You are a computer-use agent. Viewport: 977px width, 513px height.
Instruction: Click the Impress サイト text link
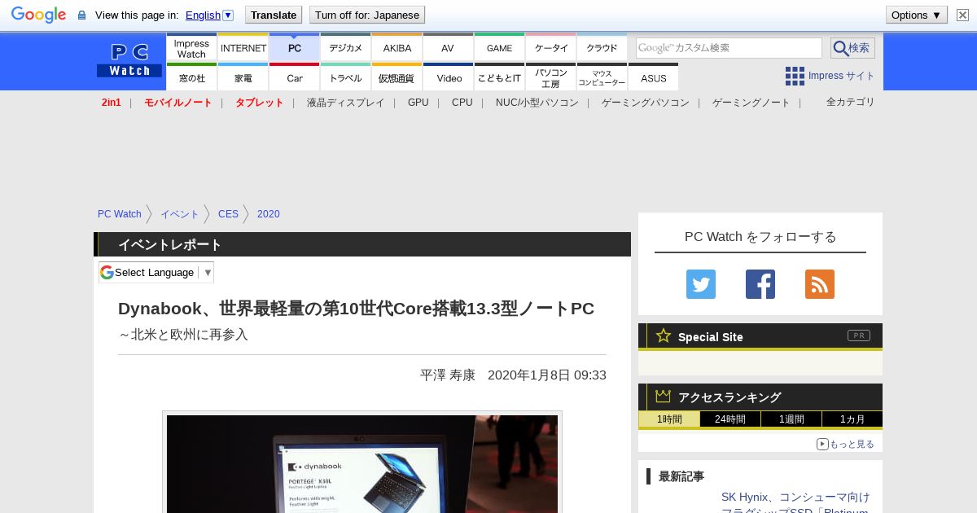[842, 76]
